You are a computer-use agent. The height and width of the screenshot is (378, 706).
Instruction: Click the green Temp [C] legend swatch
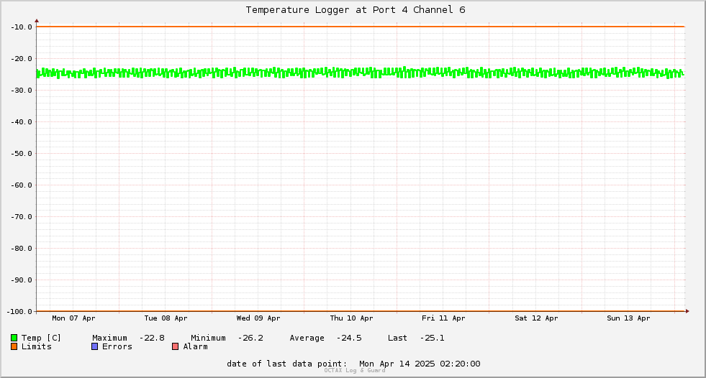(14, 338)
